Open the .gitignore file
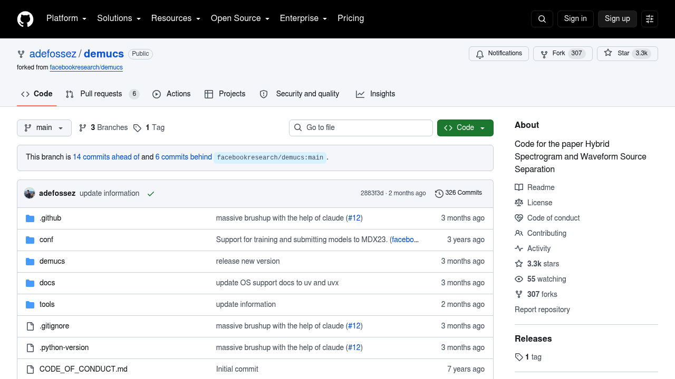675x379 pixels. coord(54,326)
